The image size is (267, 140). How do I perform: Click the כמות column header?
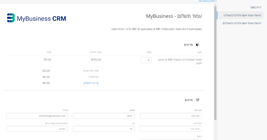[149, 52]
